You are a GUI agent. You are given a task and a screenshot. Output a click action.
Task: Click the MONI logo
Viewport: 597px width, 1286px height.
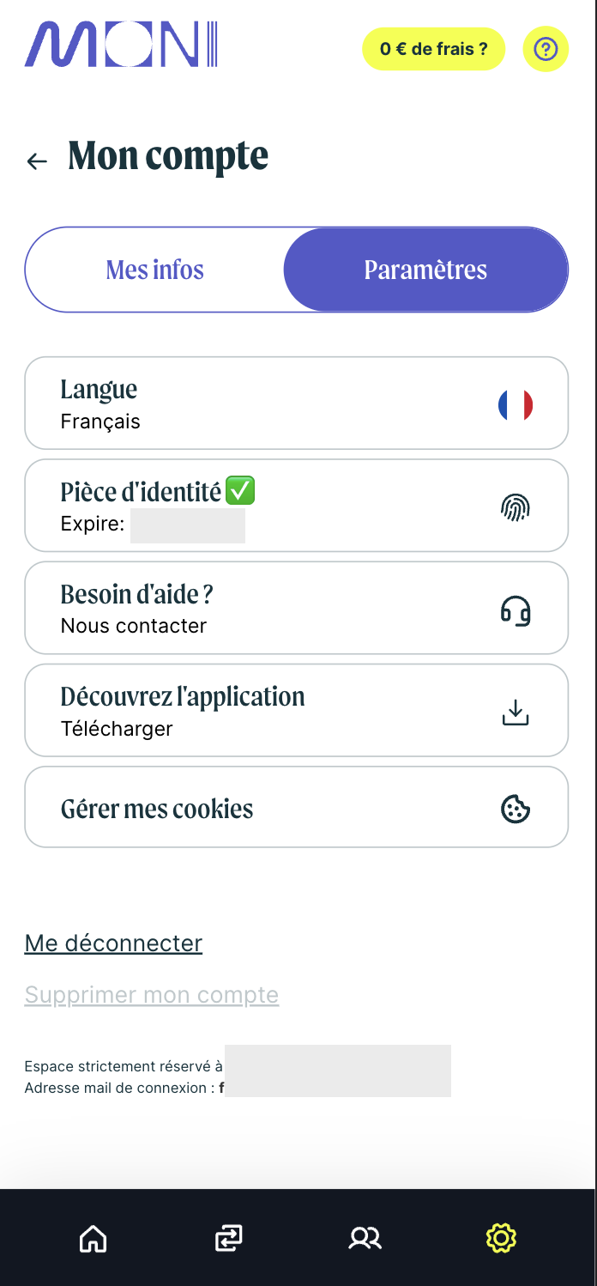click(121, 45)
